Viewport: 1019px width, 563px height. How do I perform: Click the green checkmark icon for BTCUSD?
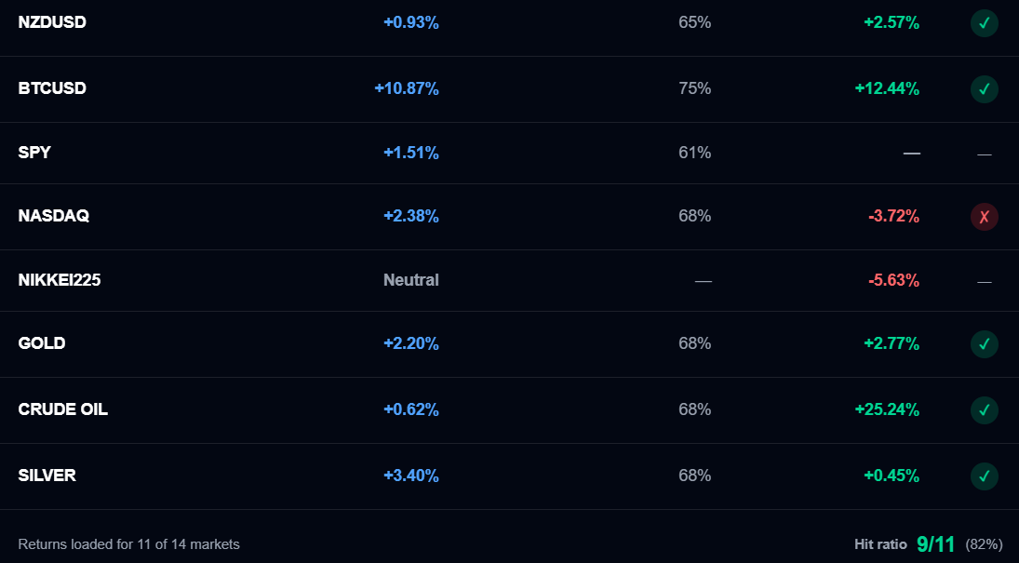click(x=984, y=89)
